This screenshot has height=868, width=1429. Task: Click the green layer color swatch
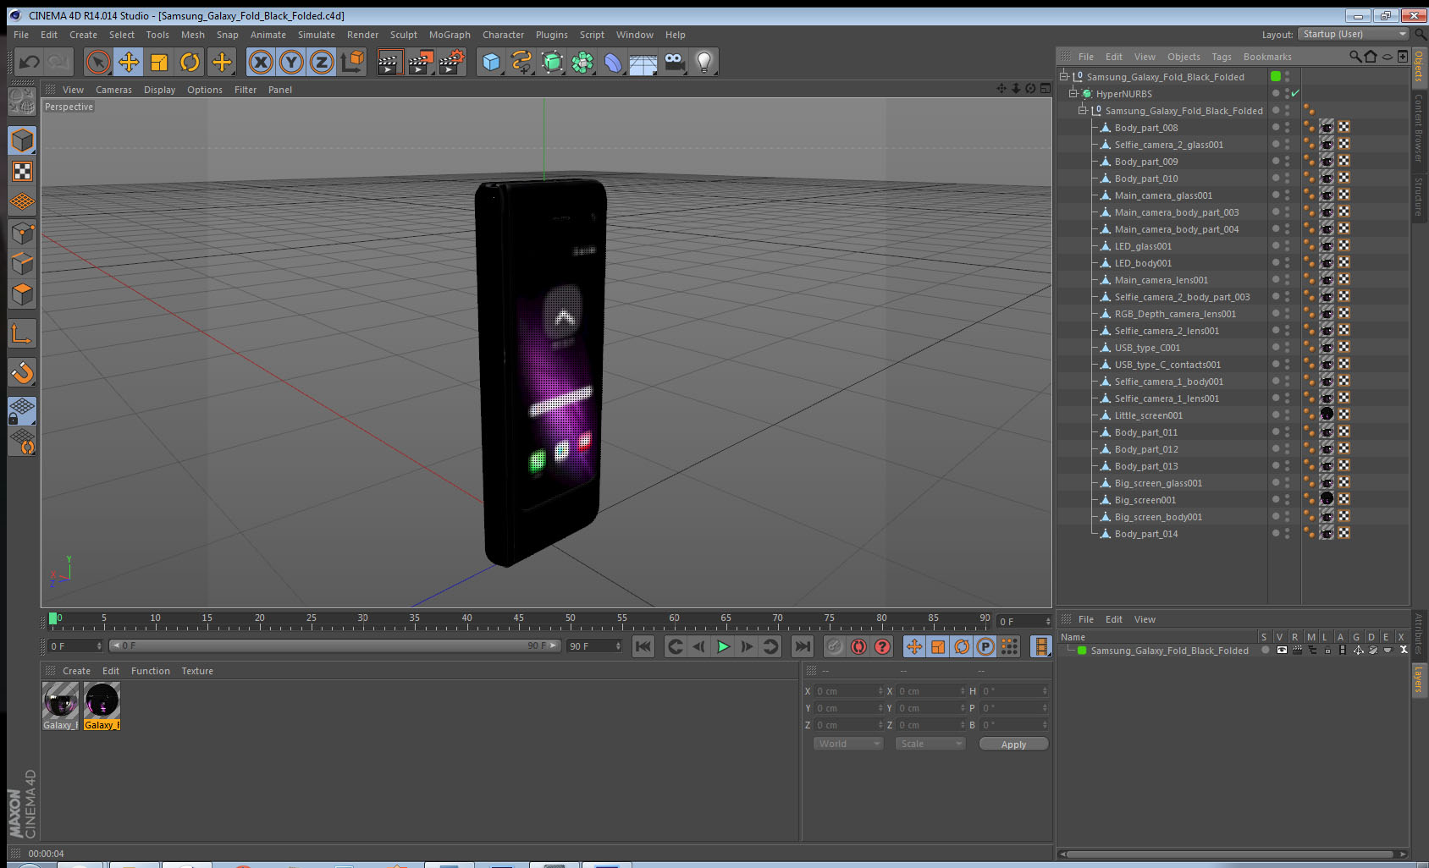point(1082,651)
